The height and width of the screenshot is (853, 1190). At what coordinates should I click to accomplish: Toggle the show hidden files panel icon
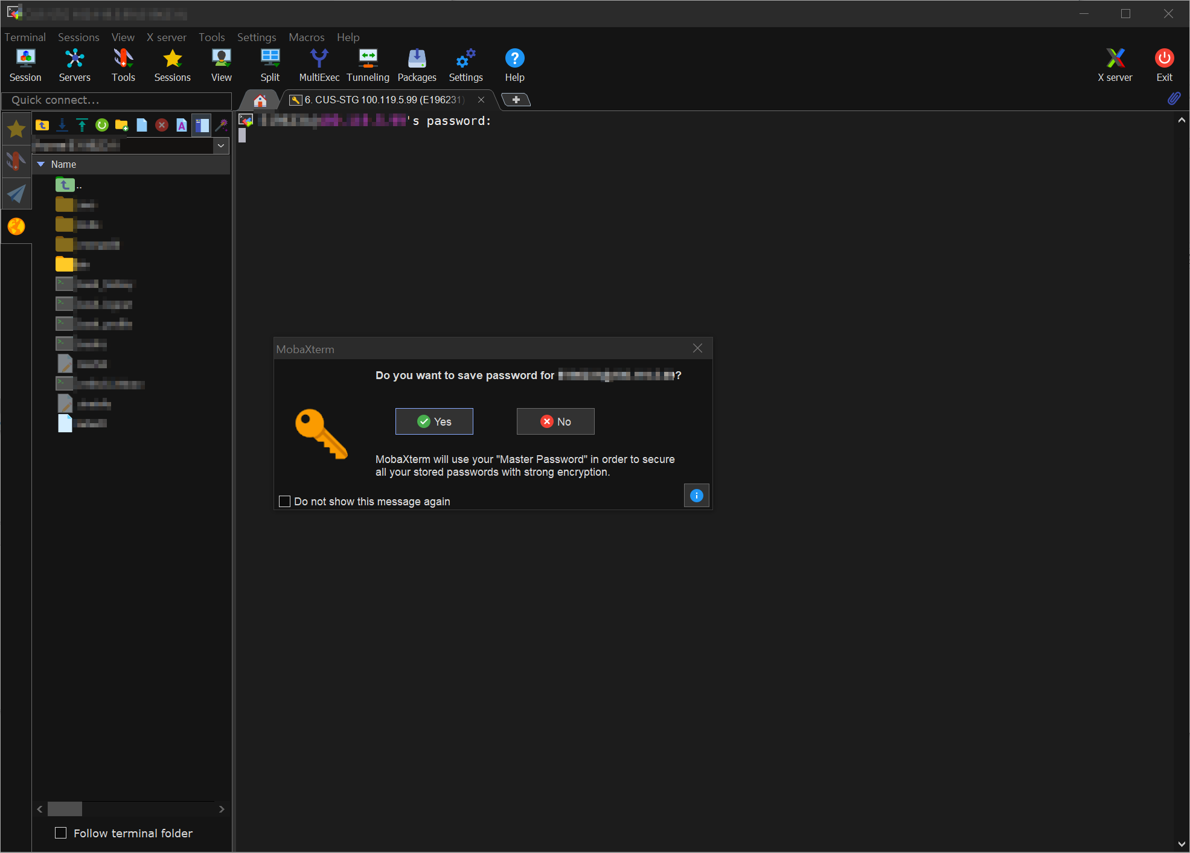pos(202,125)
